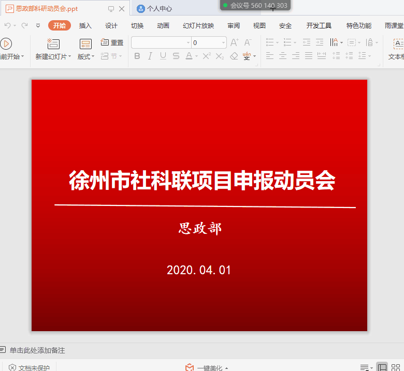This screenshot has width=404, height=371.
Task: Click the Bold formatting icon
Action: pyautogui.click(x=137, y=56)
